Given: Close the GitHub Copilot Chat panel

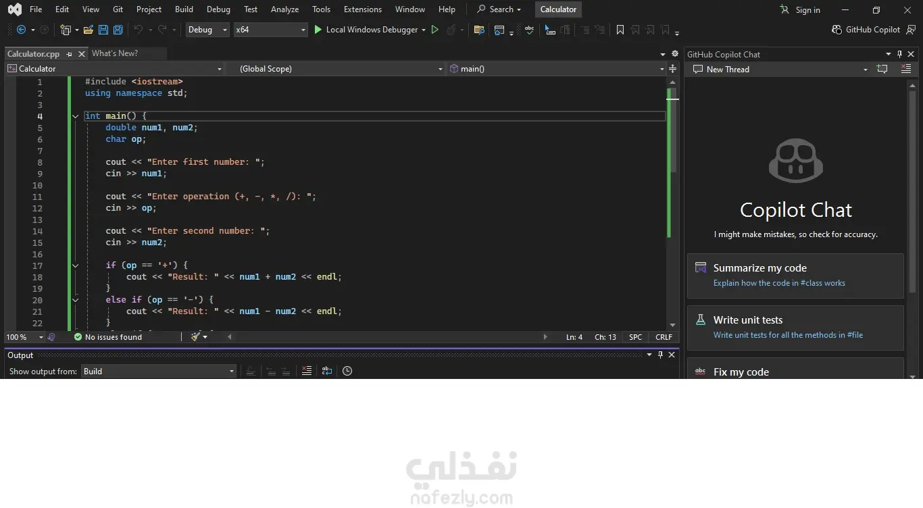Looking at the screenshot, I should click(x=911, y=54).
